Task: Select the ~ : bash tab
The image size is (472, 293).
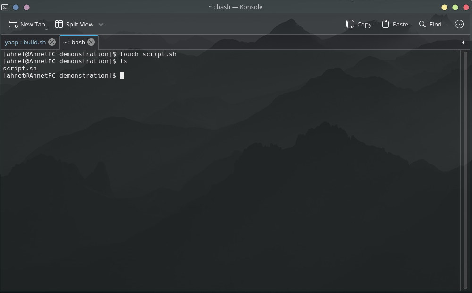Action: pos(75,42)
